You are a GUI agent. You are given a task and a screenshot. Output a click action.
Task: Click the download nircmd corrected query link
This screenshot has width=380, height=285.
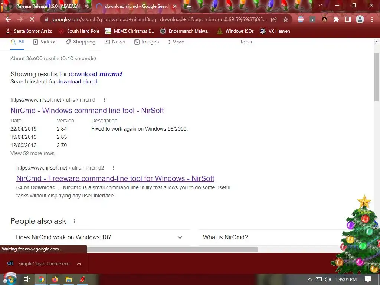coord(95,74)
